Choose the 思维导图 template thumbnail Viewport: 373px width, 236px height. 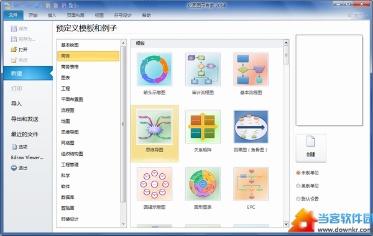point(154,127)
